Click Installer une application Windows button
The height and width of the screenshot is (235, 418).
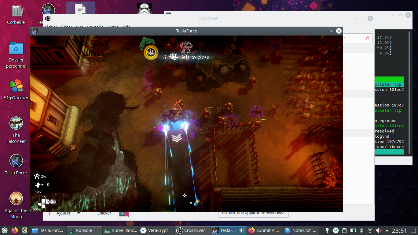pos(253,213)
